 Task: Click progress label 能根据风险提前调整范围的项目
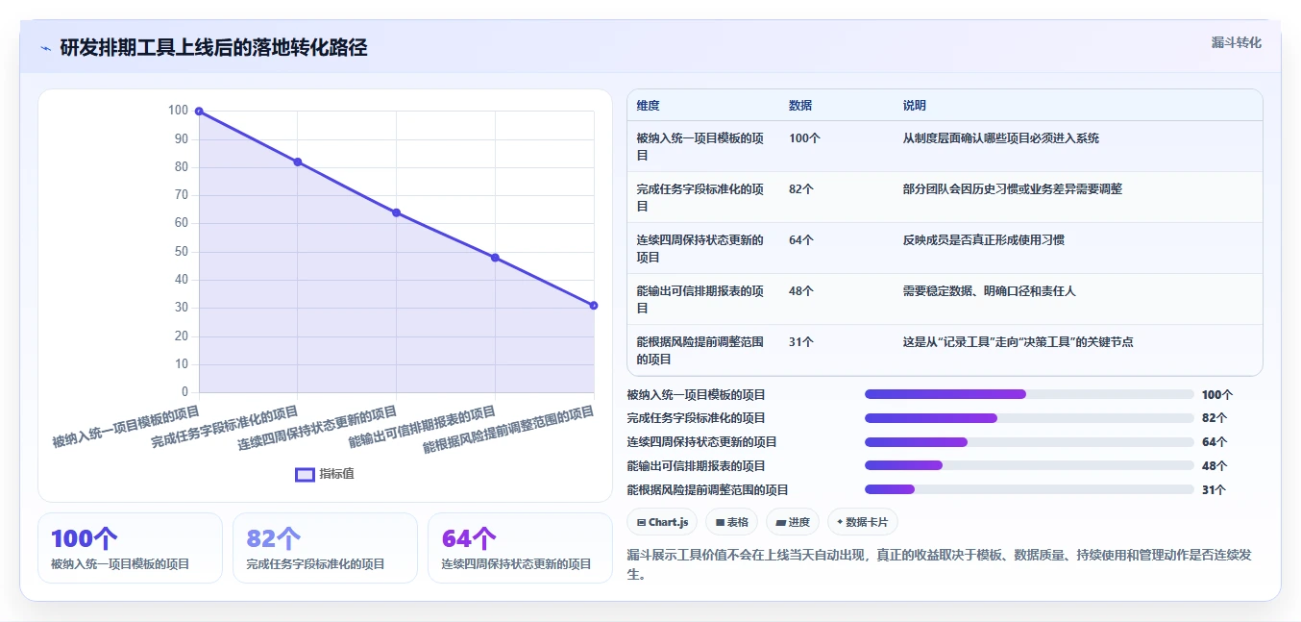click(707, 490)
